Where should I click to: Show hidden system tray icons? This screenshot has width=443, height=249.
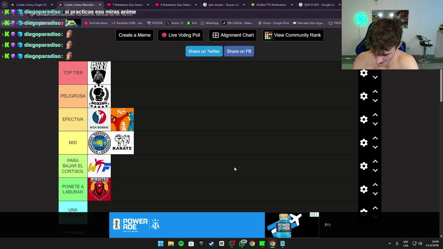[x=389, y=243]
